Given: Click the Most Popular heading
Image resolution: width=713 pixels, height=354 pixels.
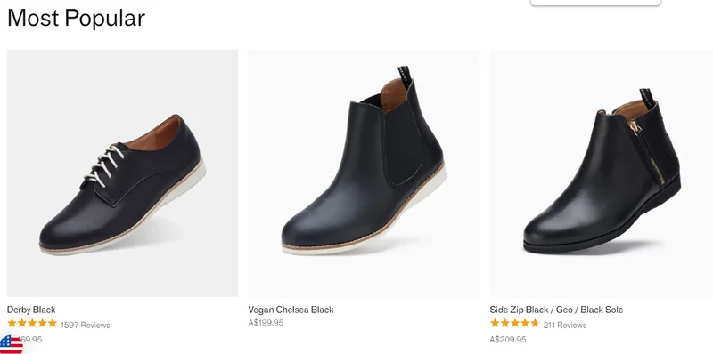Looking at the screenshot, I should coord(76,18).
